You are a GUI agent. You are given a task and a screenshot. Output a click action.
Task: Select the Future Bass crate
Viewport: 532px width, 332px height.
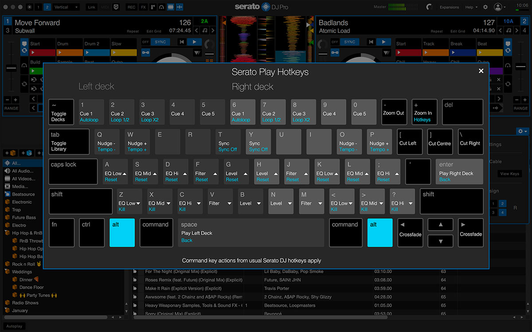pos(24,217)
